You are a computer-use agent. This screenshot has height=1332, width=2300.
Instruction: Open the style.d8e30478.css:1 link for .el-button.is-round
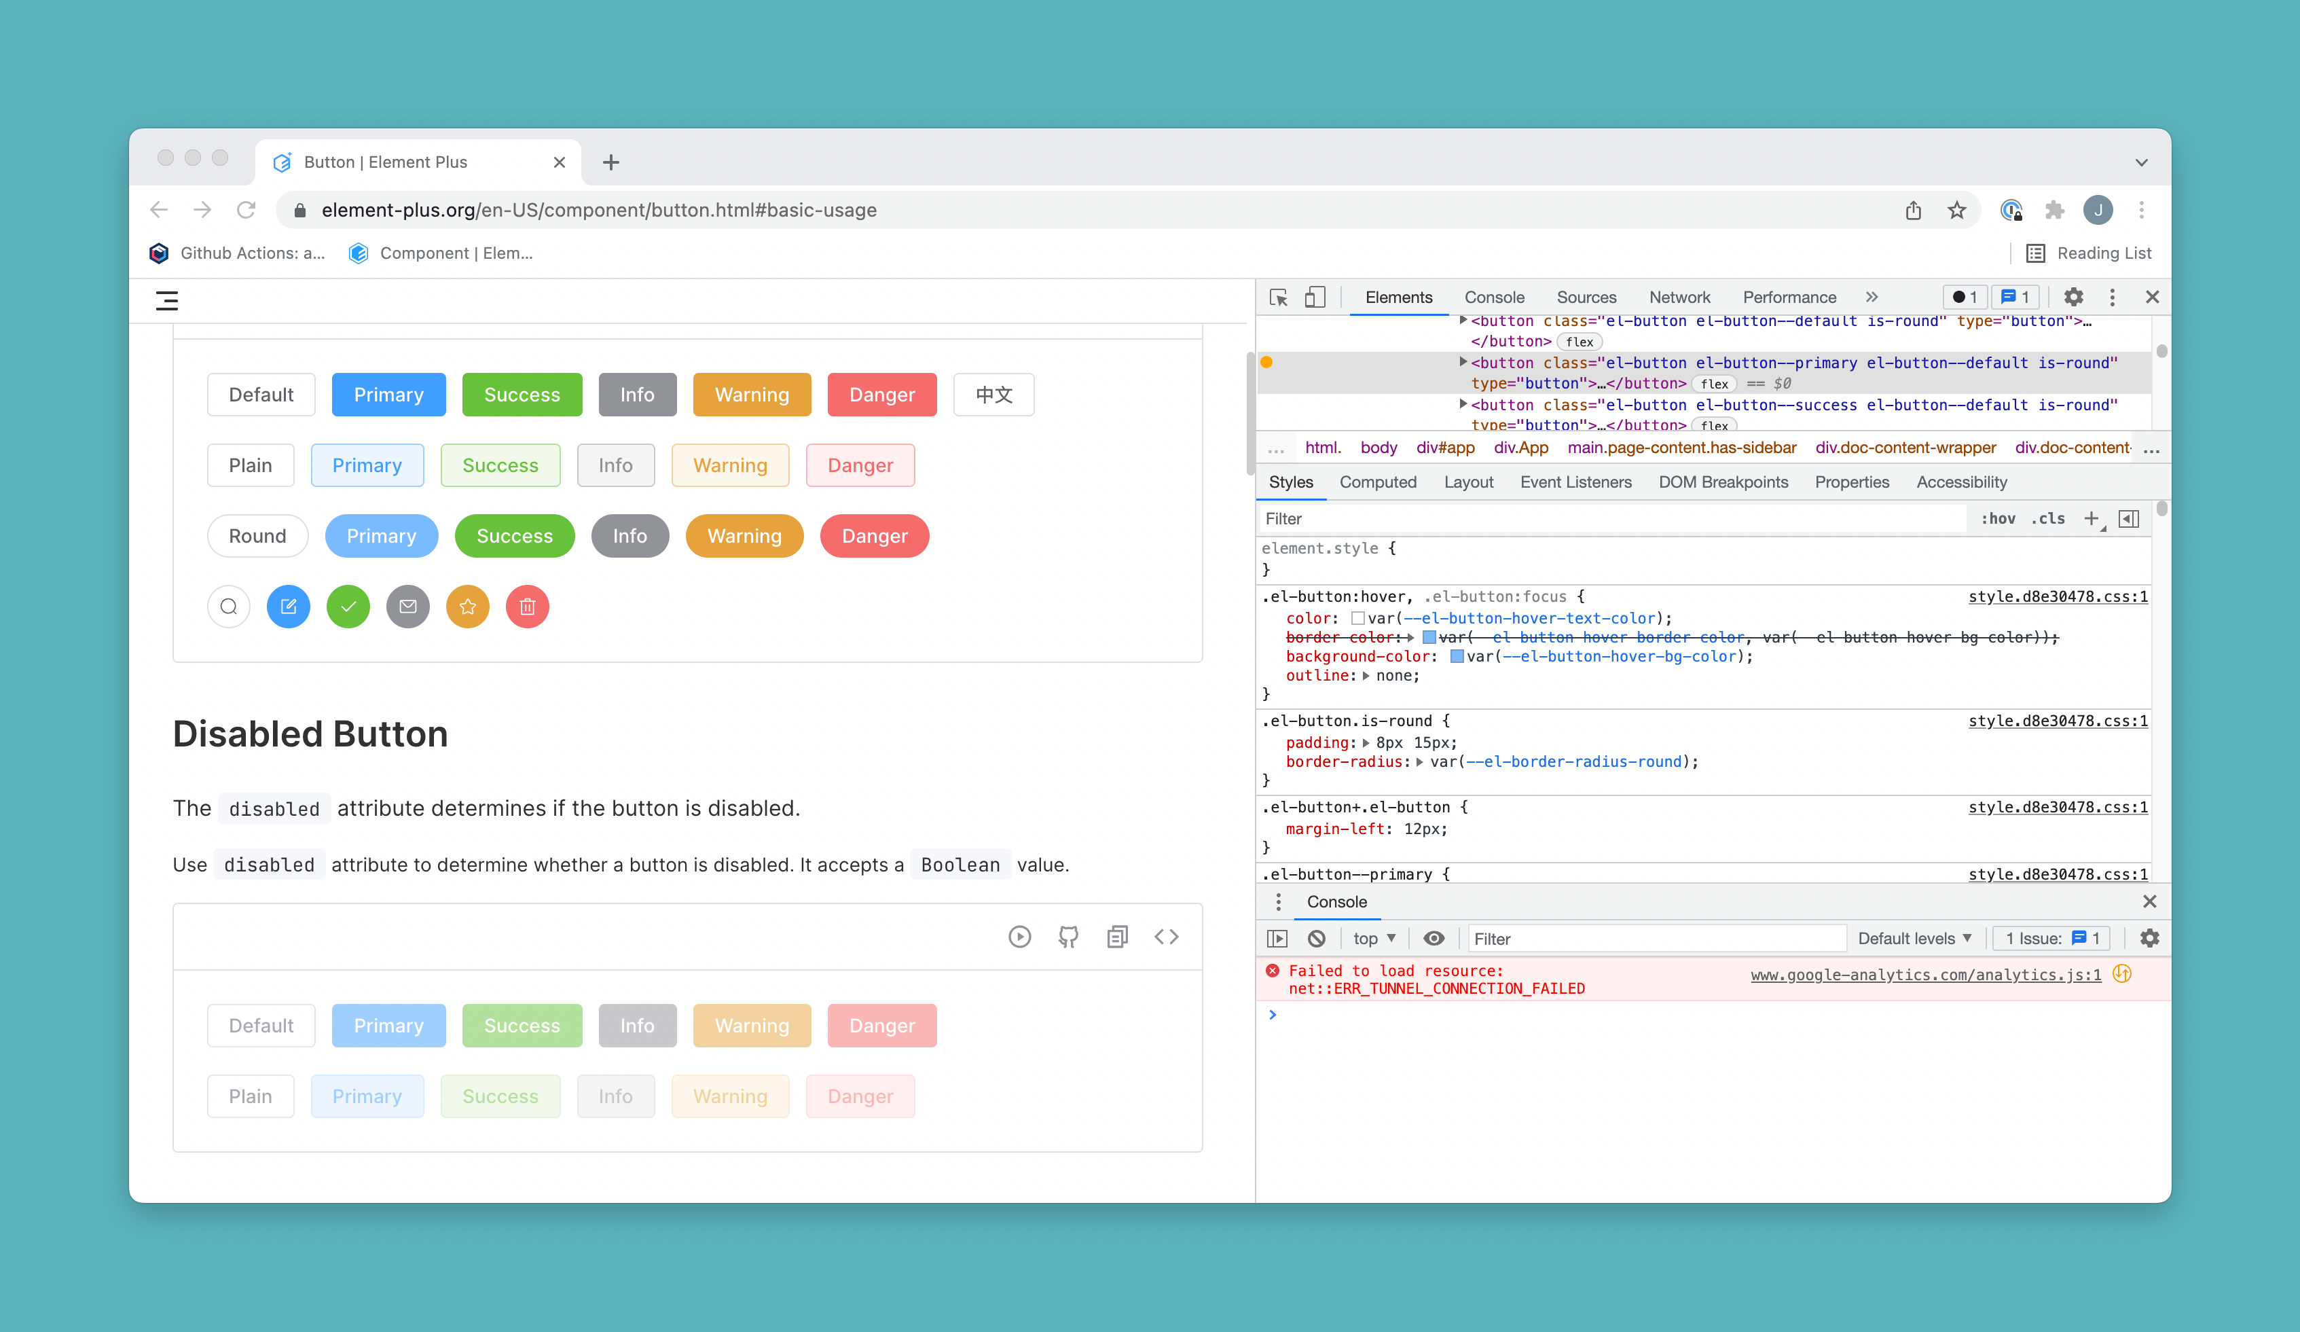(2057, 721)
